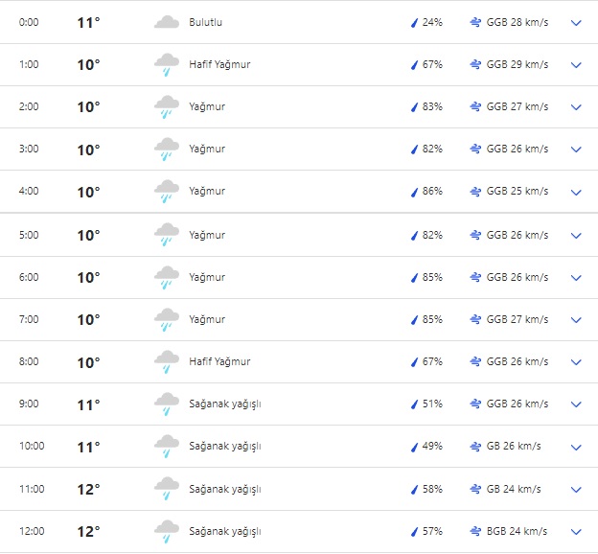The image size is (598, 554).
Task: Click the 'Hafif Yağmur' label at 8:00
Action: point(219,361)
